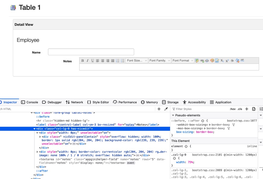Open the Network tab
Screen dimensions: 263x179
tap(74, 102)
